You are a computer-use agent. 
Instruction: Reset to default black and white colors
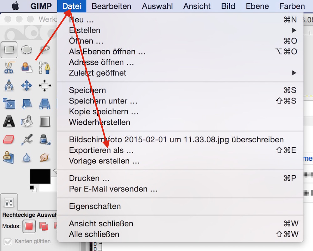(33, 188)
